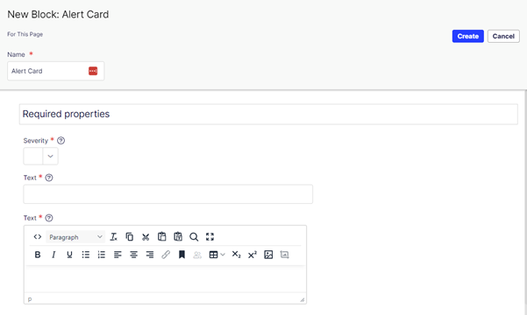Click the subscript button
This screenshot has width=527, height=315.
click(x=236, y=255)
